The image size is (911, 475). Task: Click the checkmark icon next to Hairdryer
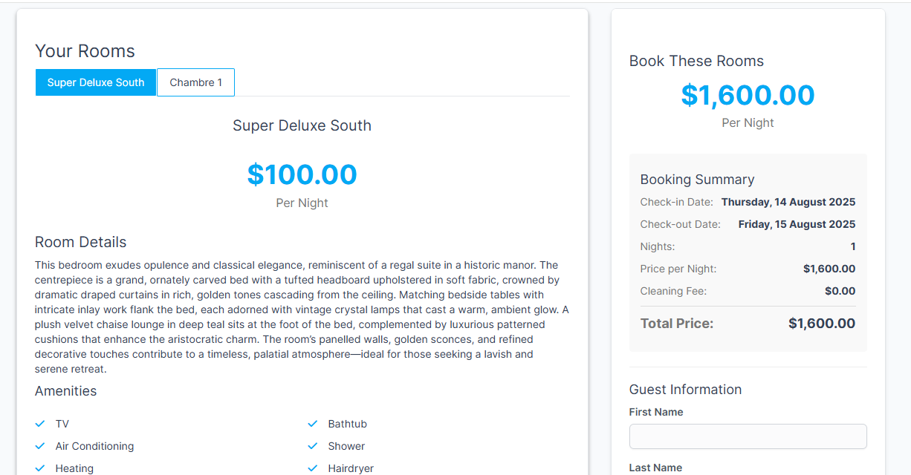(313, 468)
